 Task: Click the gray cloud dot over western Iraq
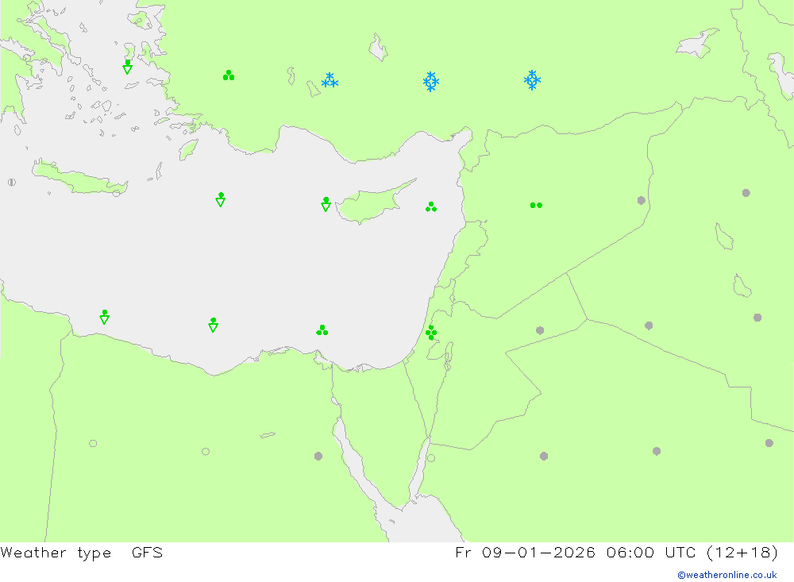pyautogui.click(x=649, y=326)
